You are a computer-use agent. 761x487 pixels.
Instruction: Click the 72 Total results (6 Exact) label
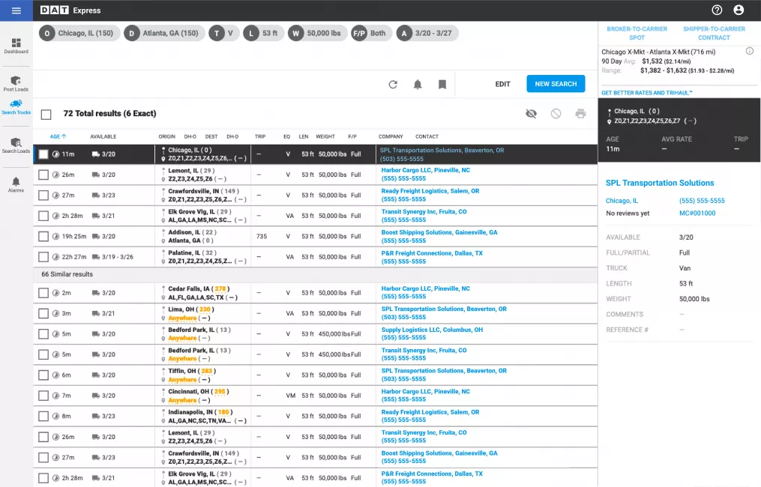tap(109, 113)
